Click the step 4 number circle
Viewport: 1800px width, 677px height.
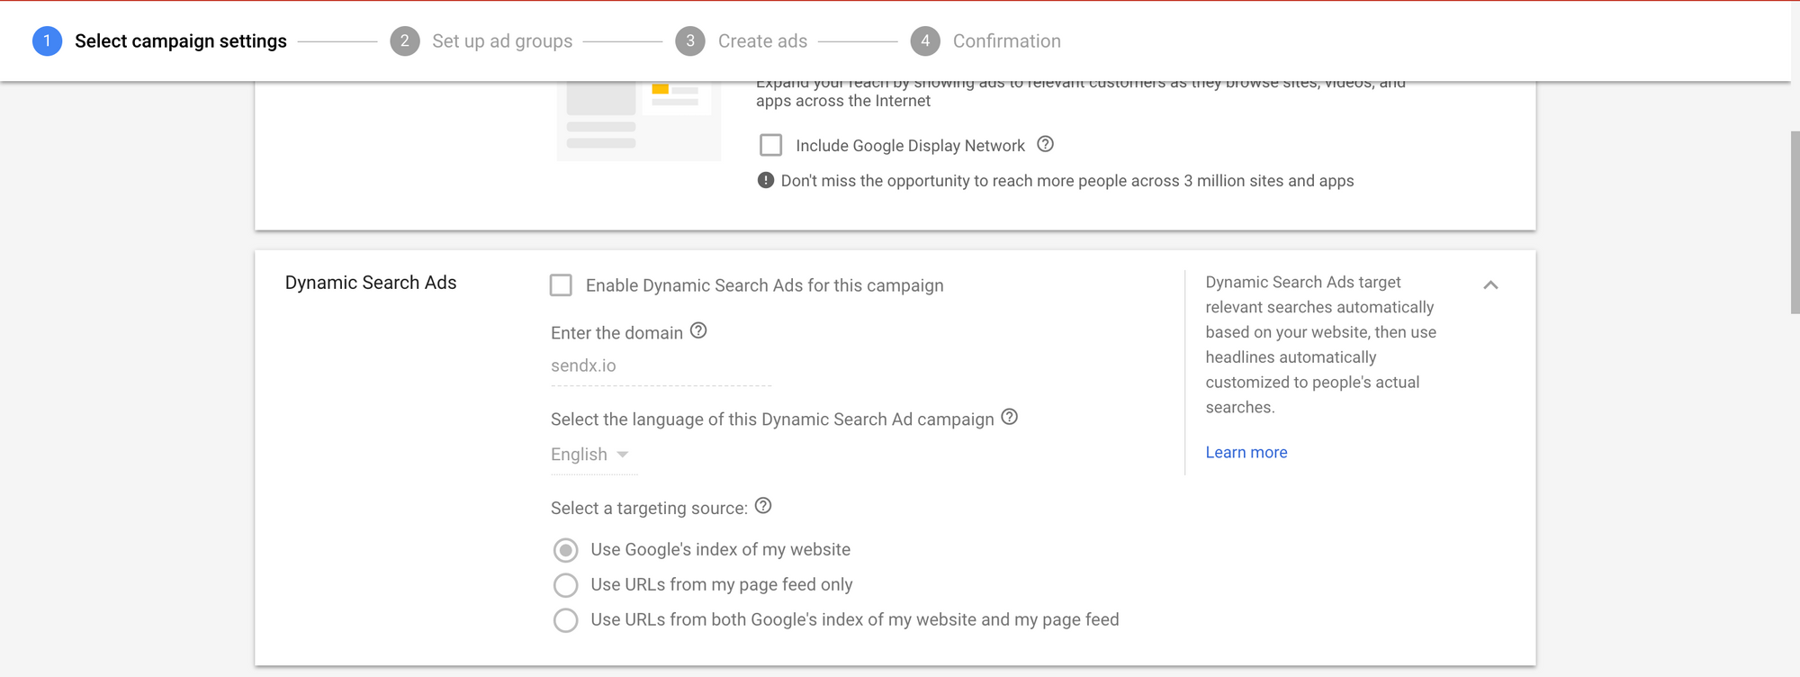coord(925,41)
